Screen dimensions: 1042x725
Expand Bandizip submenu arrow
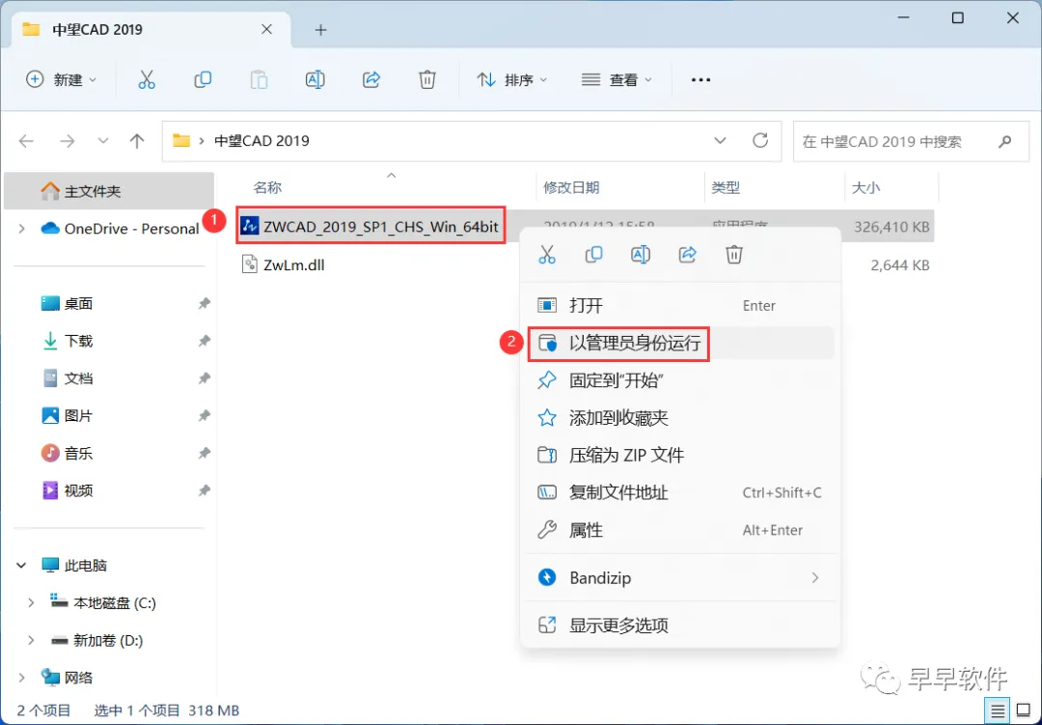tap(814, 578)
